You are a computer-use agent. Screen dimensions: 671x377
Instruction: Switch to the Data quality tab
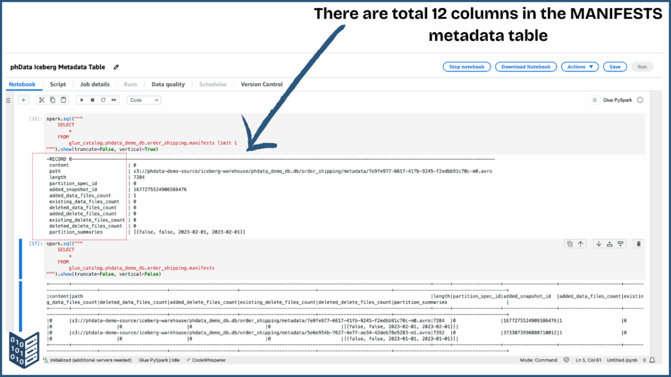click(168, 84)
